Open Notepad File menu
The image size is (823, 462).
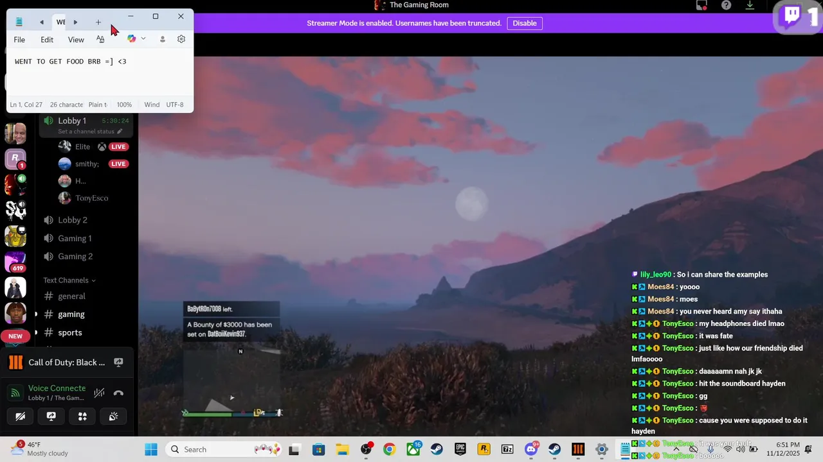click(x=19, y=40)
